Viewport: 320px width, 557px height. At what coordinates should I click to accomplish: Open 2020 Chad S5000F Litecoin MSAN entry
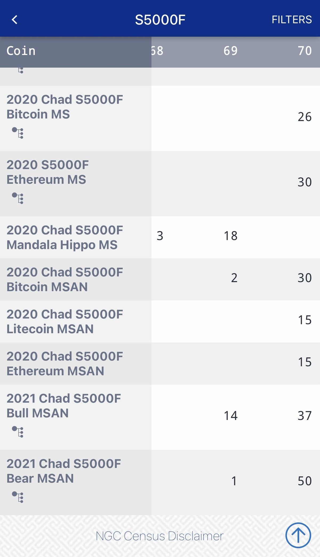pyautogui.click(x=65, y=321)
